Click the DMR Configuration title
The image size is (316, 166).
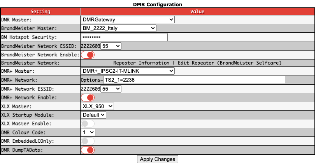pyautogui.click(x=158, y=4)
